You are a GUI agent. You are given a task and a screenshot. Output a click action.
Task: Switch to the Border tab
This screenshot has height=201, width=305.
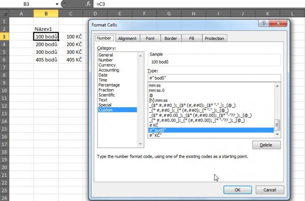point(171,38)
